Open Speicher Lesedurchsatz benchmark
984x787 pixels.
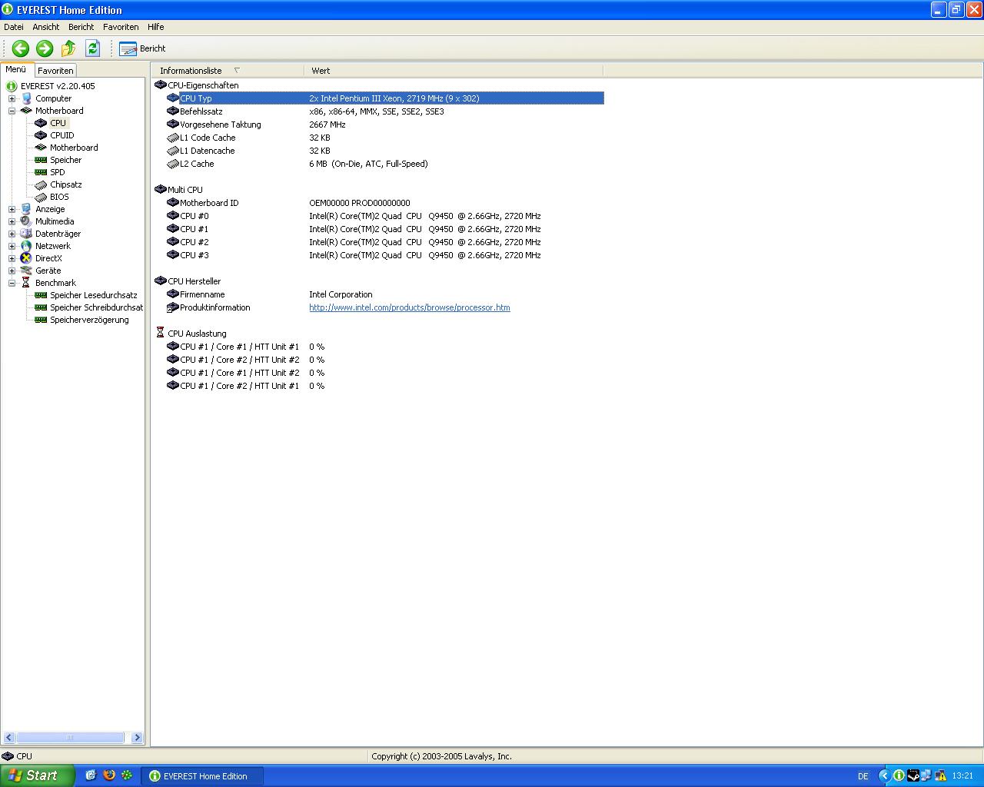94,295
